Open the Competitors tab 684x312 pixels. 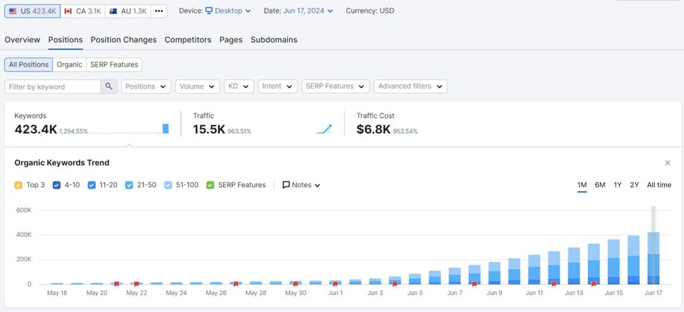pos(188,40)
